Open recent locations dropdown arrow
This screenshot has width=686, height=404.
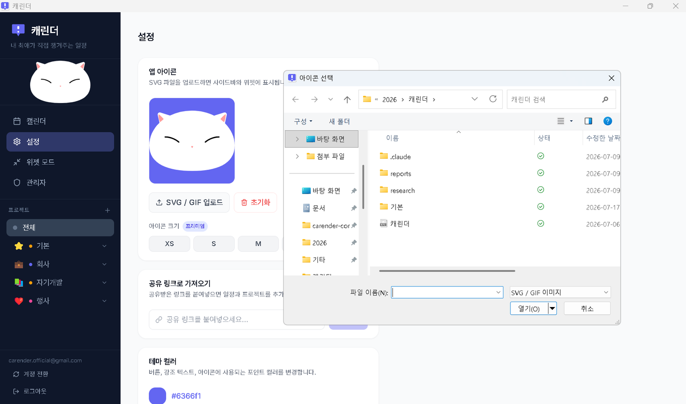click(x=330, y=99)
